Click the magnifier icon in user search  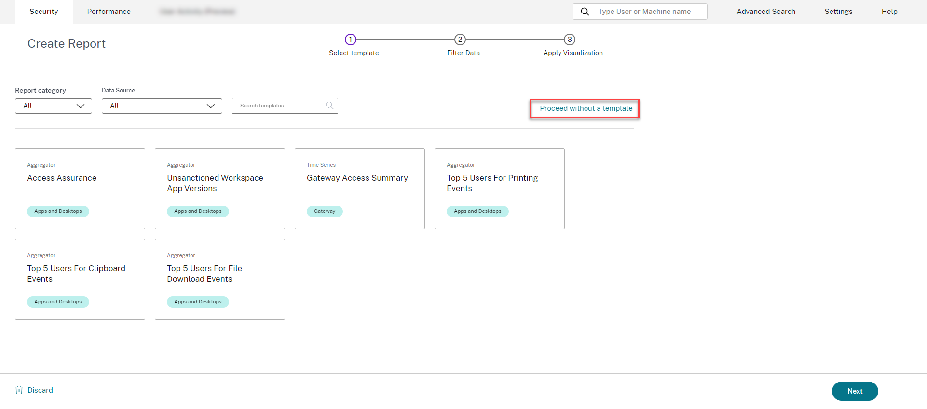[x=585, y=12]
